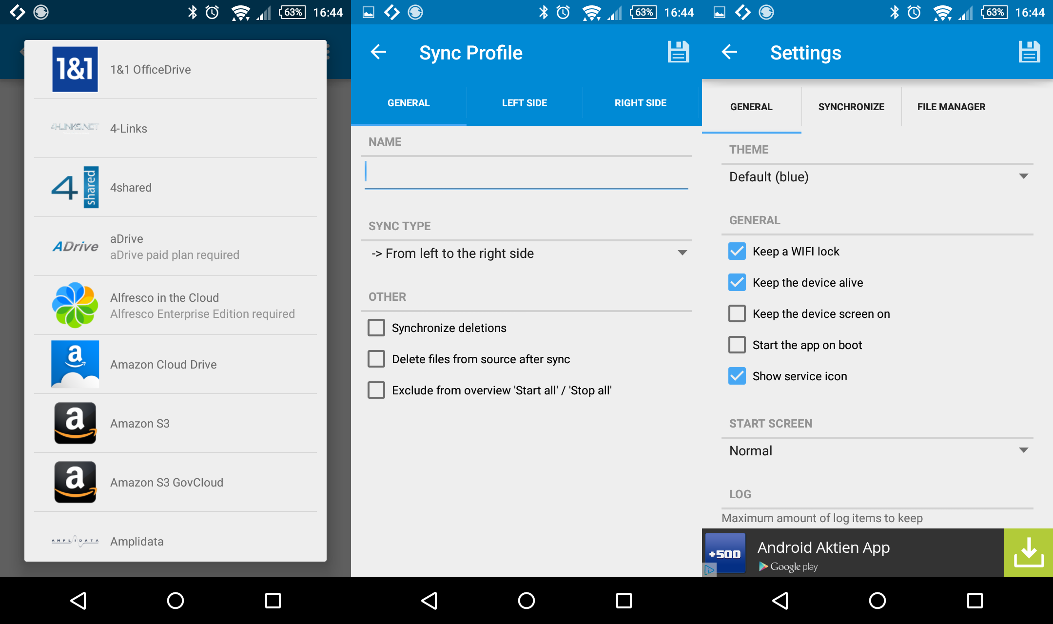Switch to LEFT SIDE tab

(525, 103)
